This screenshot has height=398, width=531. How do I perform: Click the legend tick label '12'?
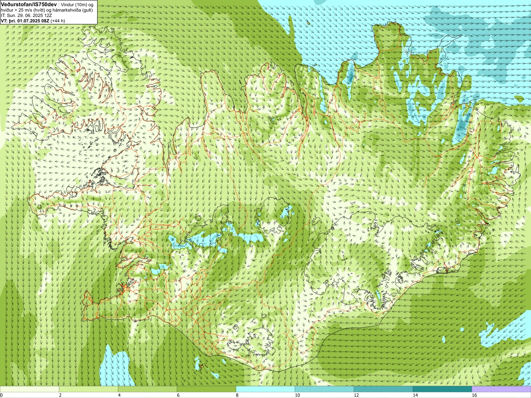[x=356, y=395]
